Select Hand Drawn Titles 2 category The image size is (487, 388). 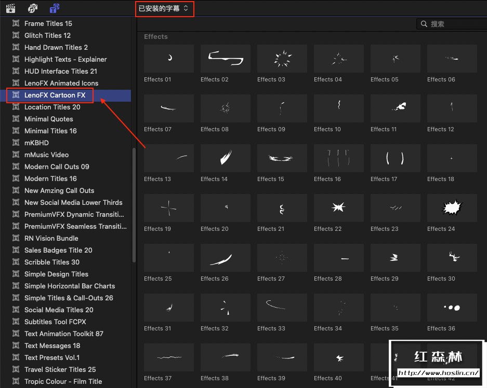coord(56,47)
